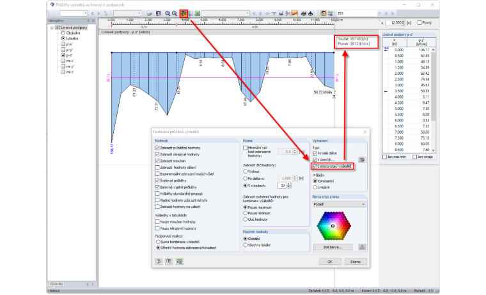Click the green Excel export toolbar icon
Image resolution: width=486 pixels, height=295 pixels.
(x=197, y=13)
